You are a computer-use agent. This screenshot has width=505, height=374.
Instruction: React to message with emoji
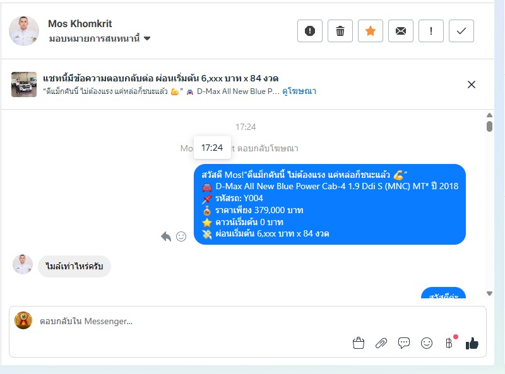[x=181, y=237]
